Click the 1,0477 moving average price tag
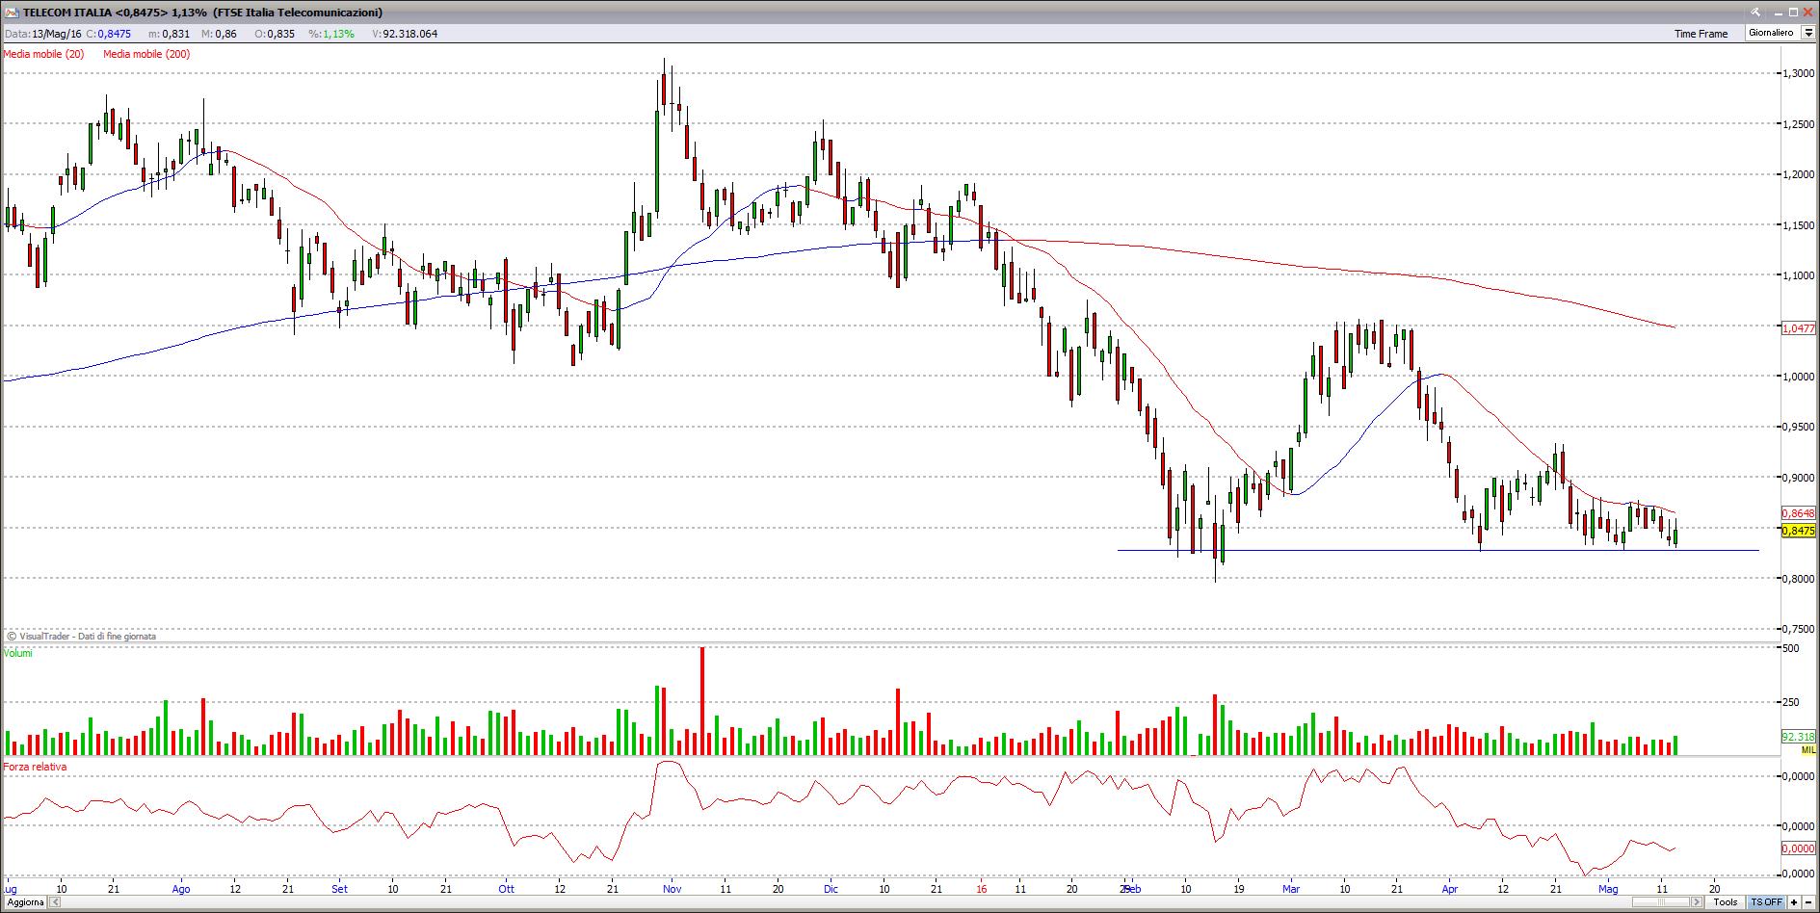This screenshot has height=913, width=1820. click(x=1798, y=328)
